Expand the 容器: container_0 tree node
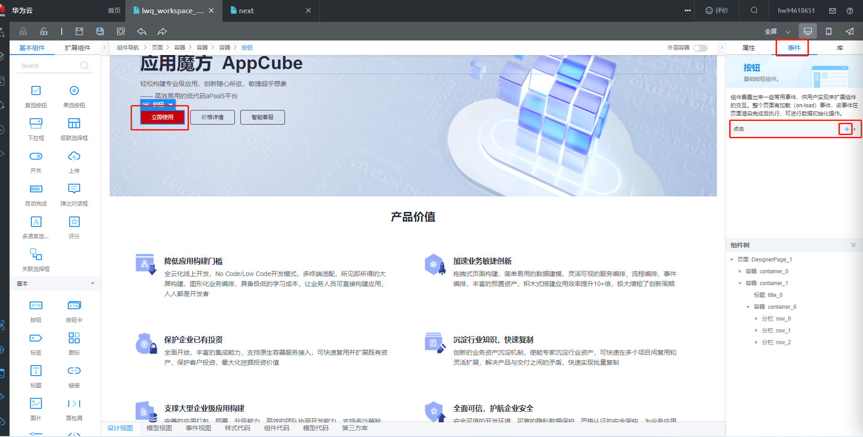 coord(740,271)
